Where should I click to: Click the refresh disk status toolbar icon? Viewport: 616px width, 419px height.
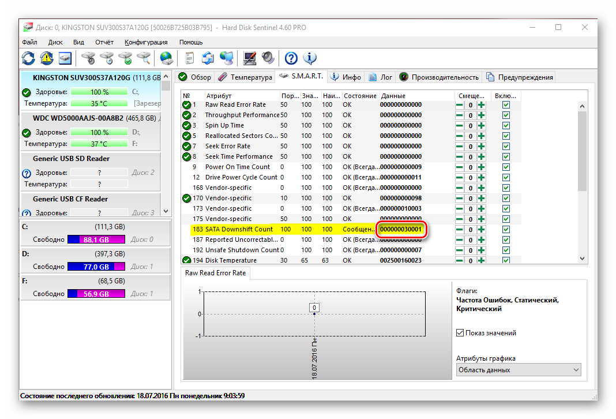[x=28, y=58]
